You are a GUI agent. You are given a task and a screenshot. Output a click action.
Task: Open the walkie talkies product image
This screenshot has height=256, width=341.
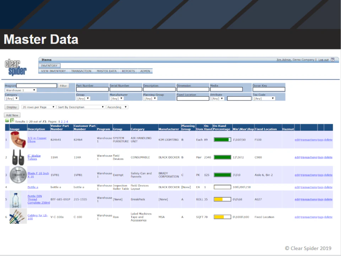point(18,157)
